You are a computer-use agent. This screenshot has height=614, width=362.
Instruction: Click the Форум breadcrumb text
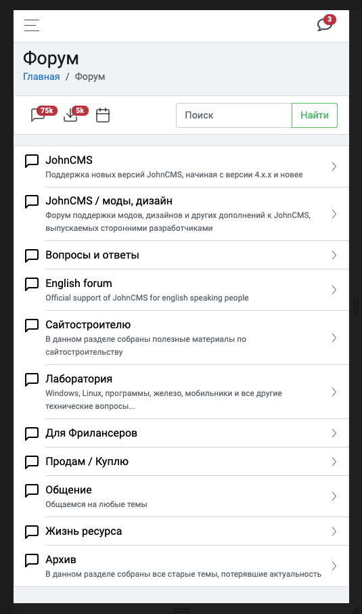pyautogui.click(x=90, y=76)
